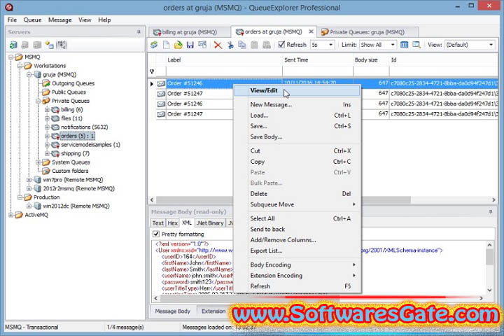Open the Queue menu
The height and width of the screenshot is (336, 504).
tap(32, 20)
